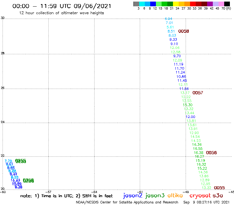Click the wave height value 6.94
The width and height of the screenshot is (234, 205).
click(x=168, y=19)
